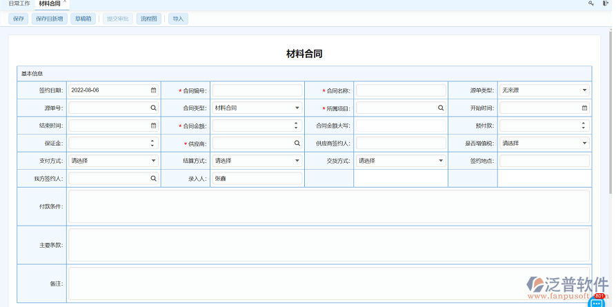Click the 保存 button

[x=19, y=19]
